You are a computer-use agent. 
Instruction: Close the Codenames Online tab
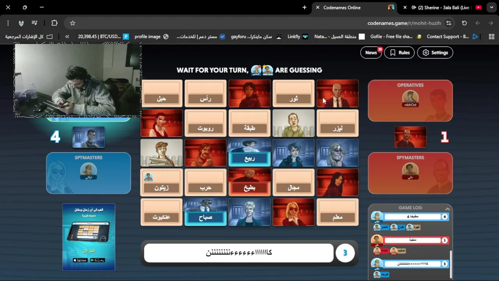318,7
